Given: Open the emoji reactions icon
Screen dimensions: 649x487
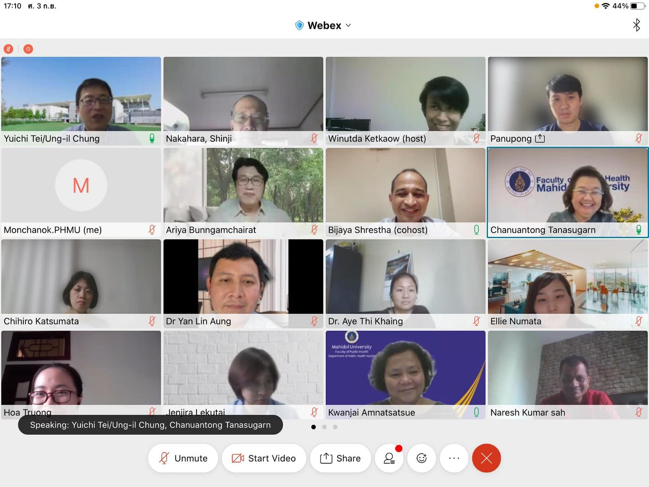Looking at the screenshot, I should (422, 458).
